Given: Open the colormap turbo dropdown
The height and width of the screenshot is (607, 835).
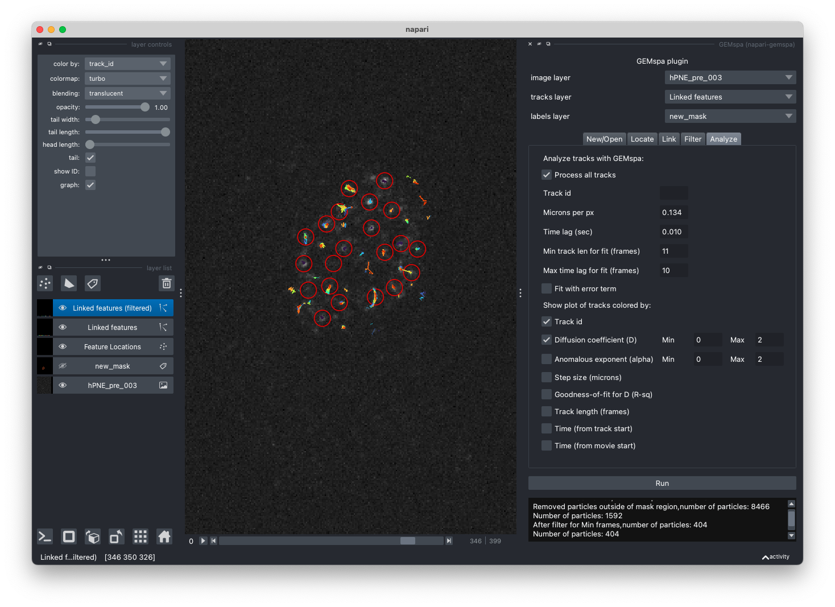Looking at the screenshot, I should [127, 79].
